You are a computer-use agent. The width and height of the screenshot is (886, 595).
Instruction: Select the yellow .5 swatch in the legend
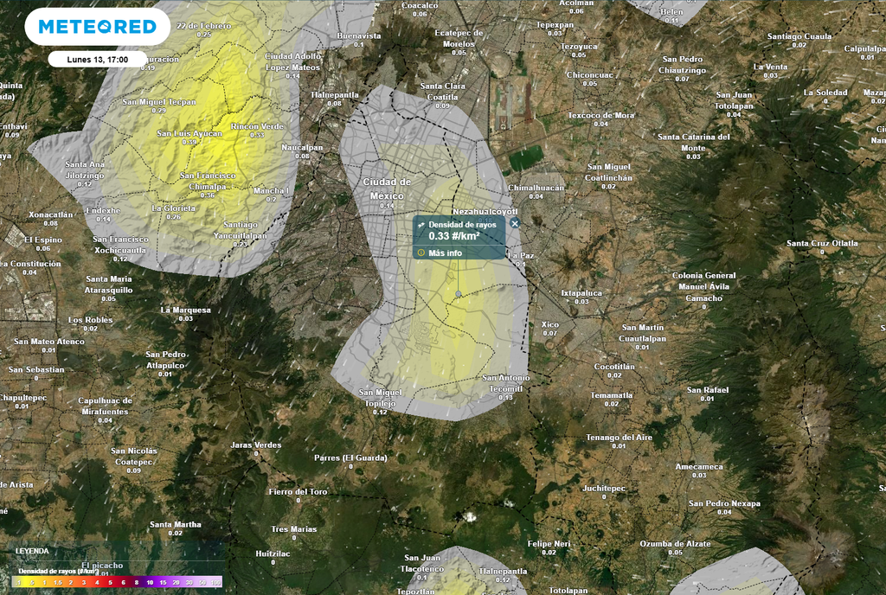(x=32, y=583)
